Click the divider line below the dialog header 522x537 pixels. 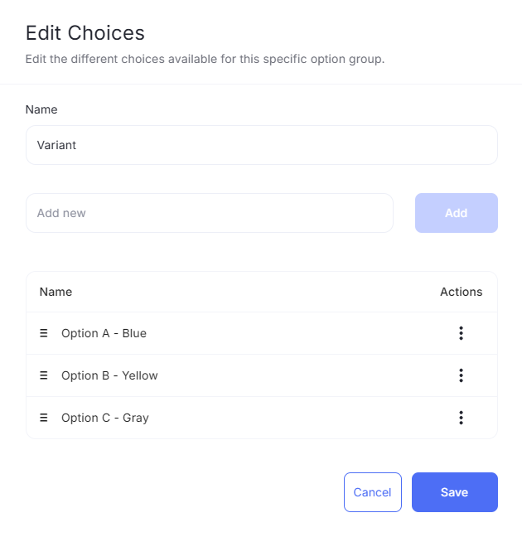click(261, 84)
